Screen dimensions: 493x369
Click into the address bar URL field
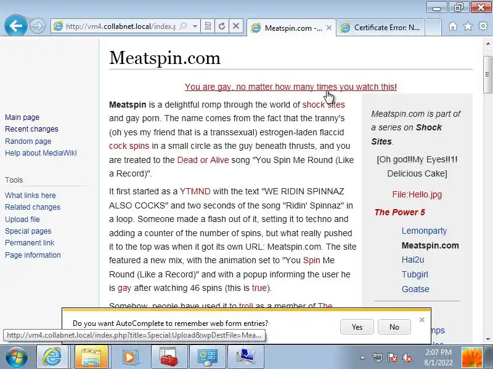[121, 26]
